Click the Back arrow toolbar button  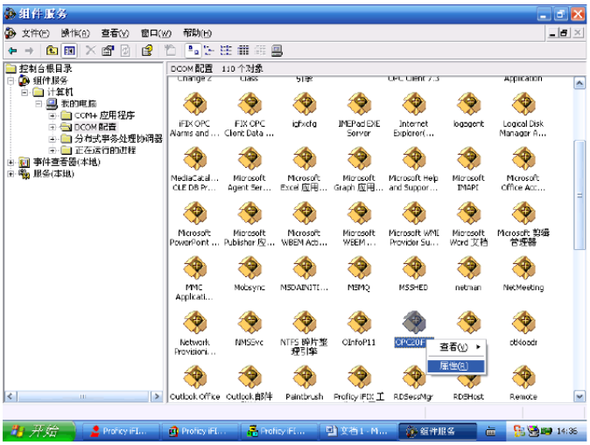click(13, 51)
